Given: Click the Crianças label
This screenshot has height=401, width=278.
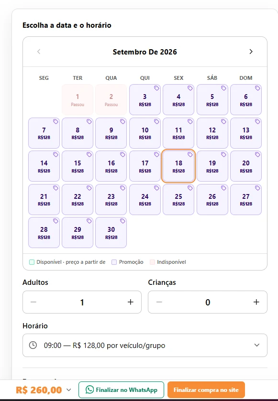Looking at the screenshot, I should 162,282.
